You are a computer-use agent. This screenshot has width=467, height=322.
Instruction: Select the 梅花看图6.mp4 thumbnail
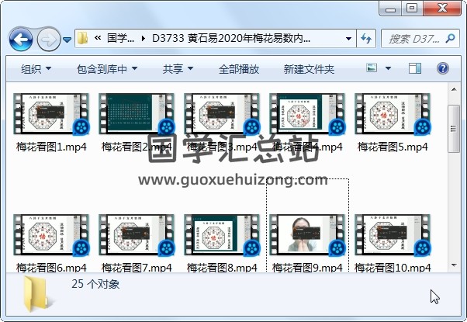click(51, 235)
